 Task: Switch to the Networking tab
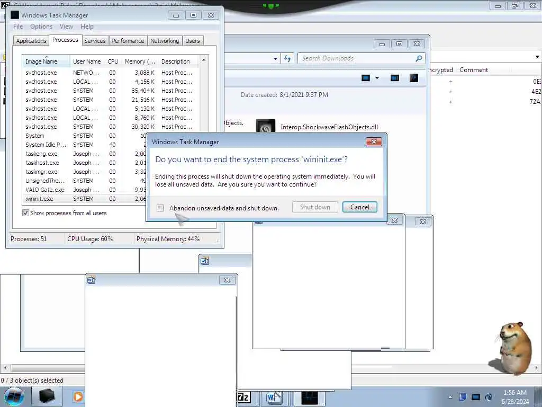point(165,41)
